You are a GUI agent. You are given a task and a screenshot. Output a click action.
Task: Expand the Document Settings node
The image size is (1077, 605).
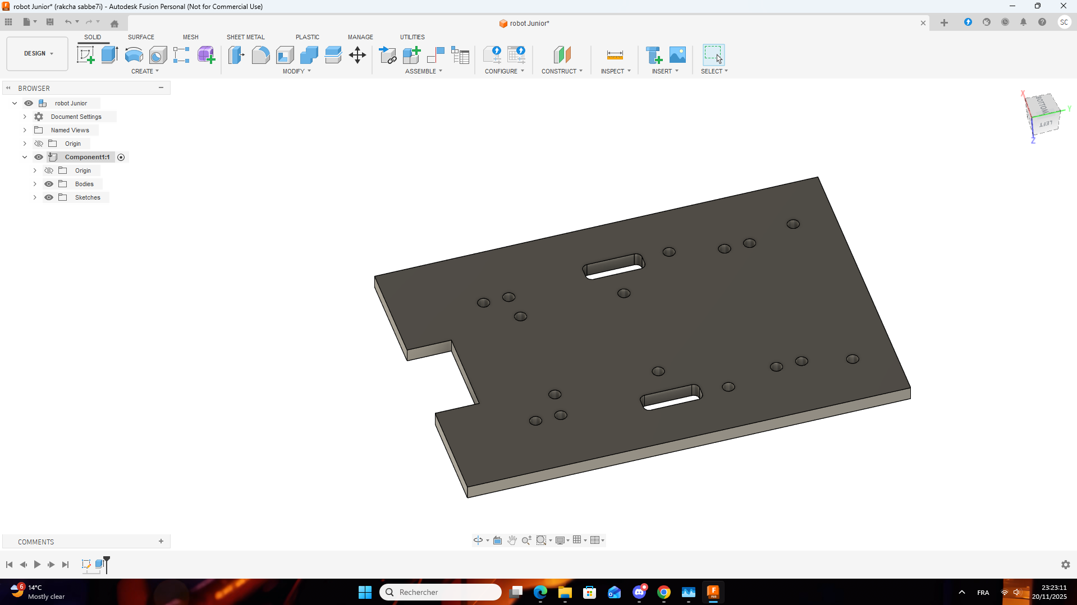25,117
